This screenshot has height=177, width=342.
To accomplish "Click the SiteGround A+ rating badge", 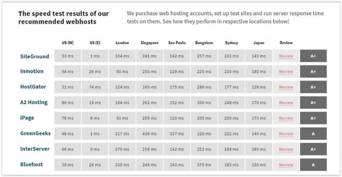I will click(313, 56).
